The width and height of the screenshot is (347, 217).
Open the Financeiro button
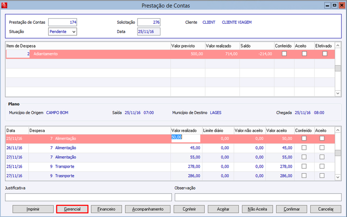[x=106, y=209]
